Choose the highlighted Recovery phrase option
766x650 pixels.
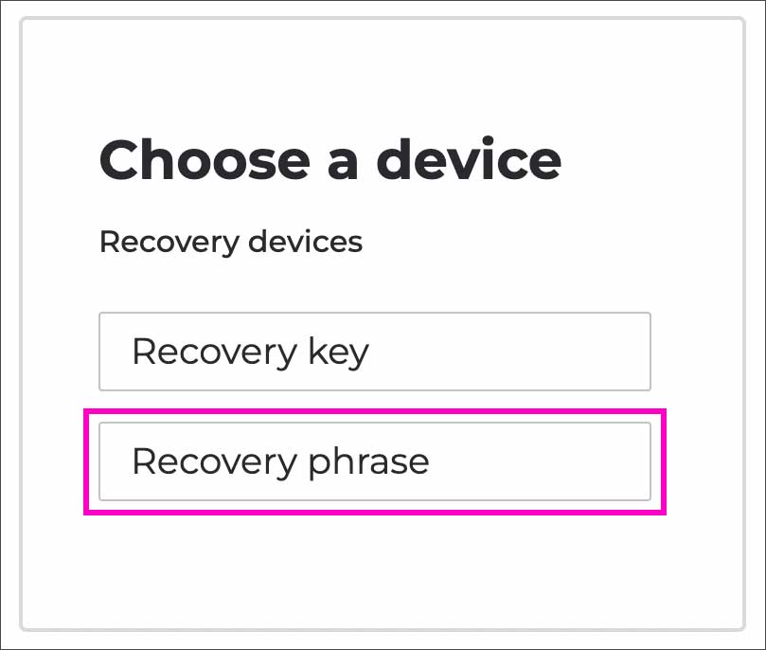pos(374,461)
